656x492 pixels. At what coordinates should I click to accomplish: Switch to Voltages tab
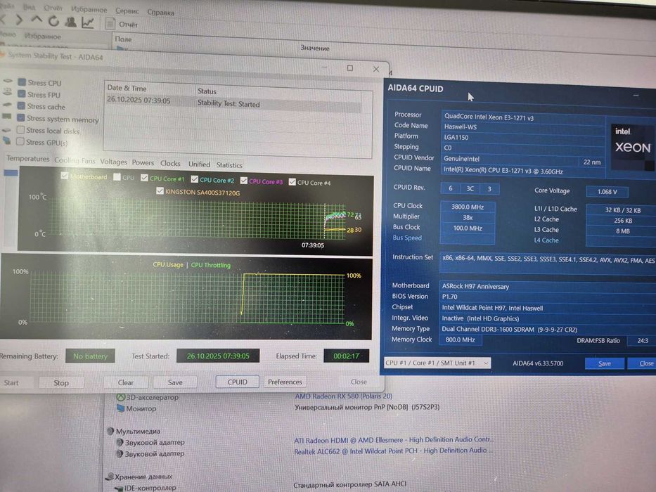[x=113, y=162]
